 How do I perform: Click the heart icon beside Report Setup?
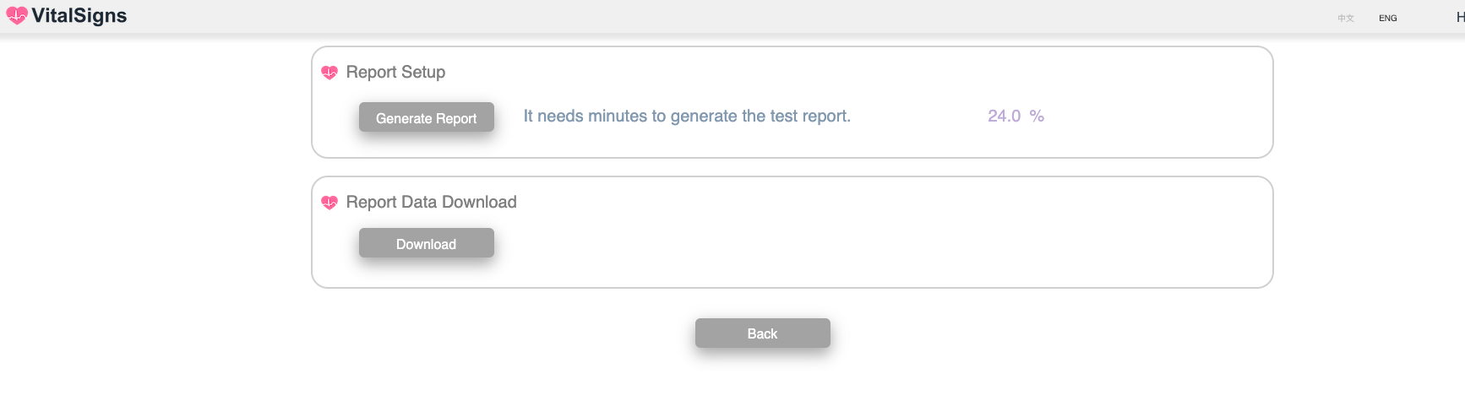[329, 73]
